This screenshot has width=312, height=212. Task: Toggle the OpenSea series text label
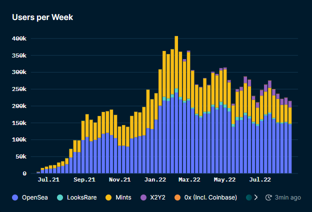tap(35, 197)
